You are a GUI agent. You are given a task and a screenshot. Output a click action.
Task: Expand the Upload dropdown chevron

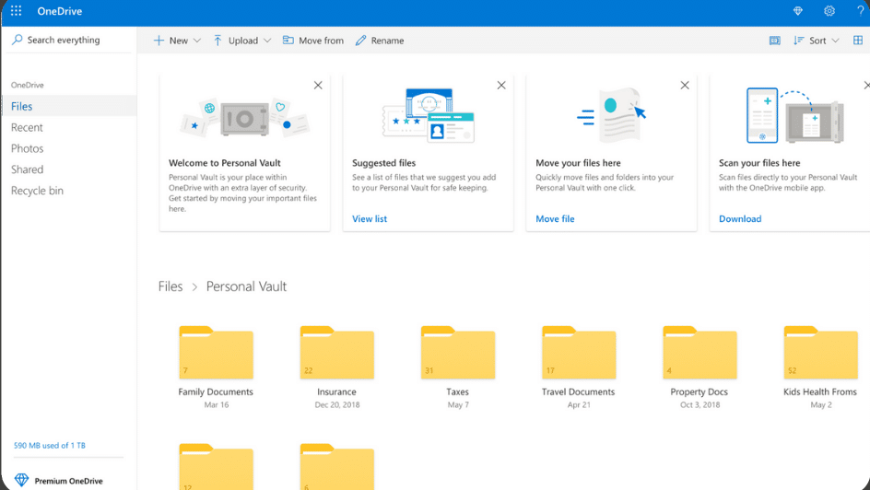tap(267, 41)
